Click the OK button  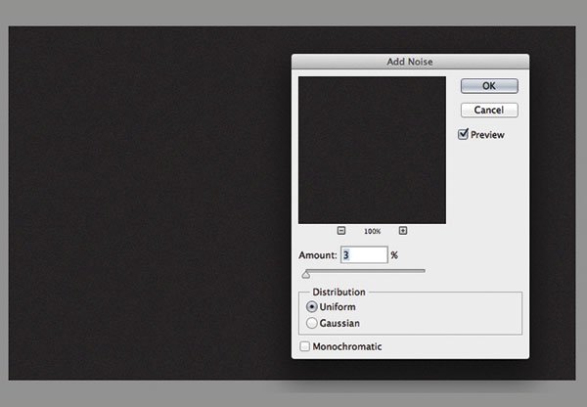[488, 85]
